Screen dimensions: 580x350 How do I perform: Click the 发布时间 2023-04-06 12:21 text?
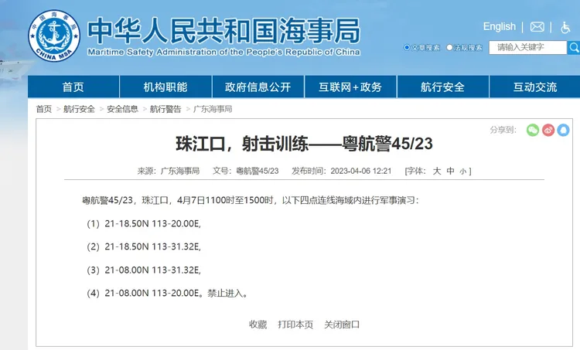[341, 171]
